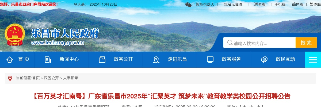Click the national emblem logo

pos(15,35)
